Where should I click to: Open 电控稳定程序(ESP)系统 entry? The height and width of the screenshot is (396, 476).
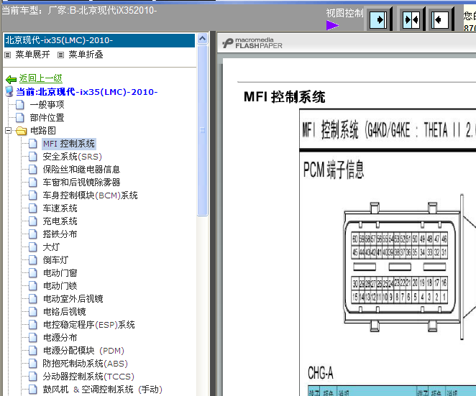89,325
